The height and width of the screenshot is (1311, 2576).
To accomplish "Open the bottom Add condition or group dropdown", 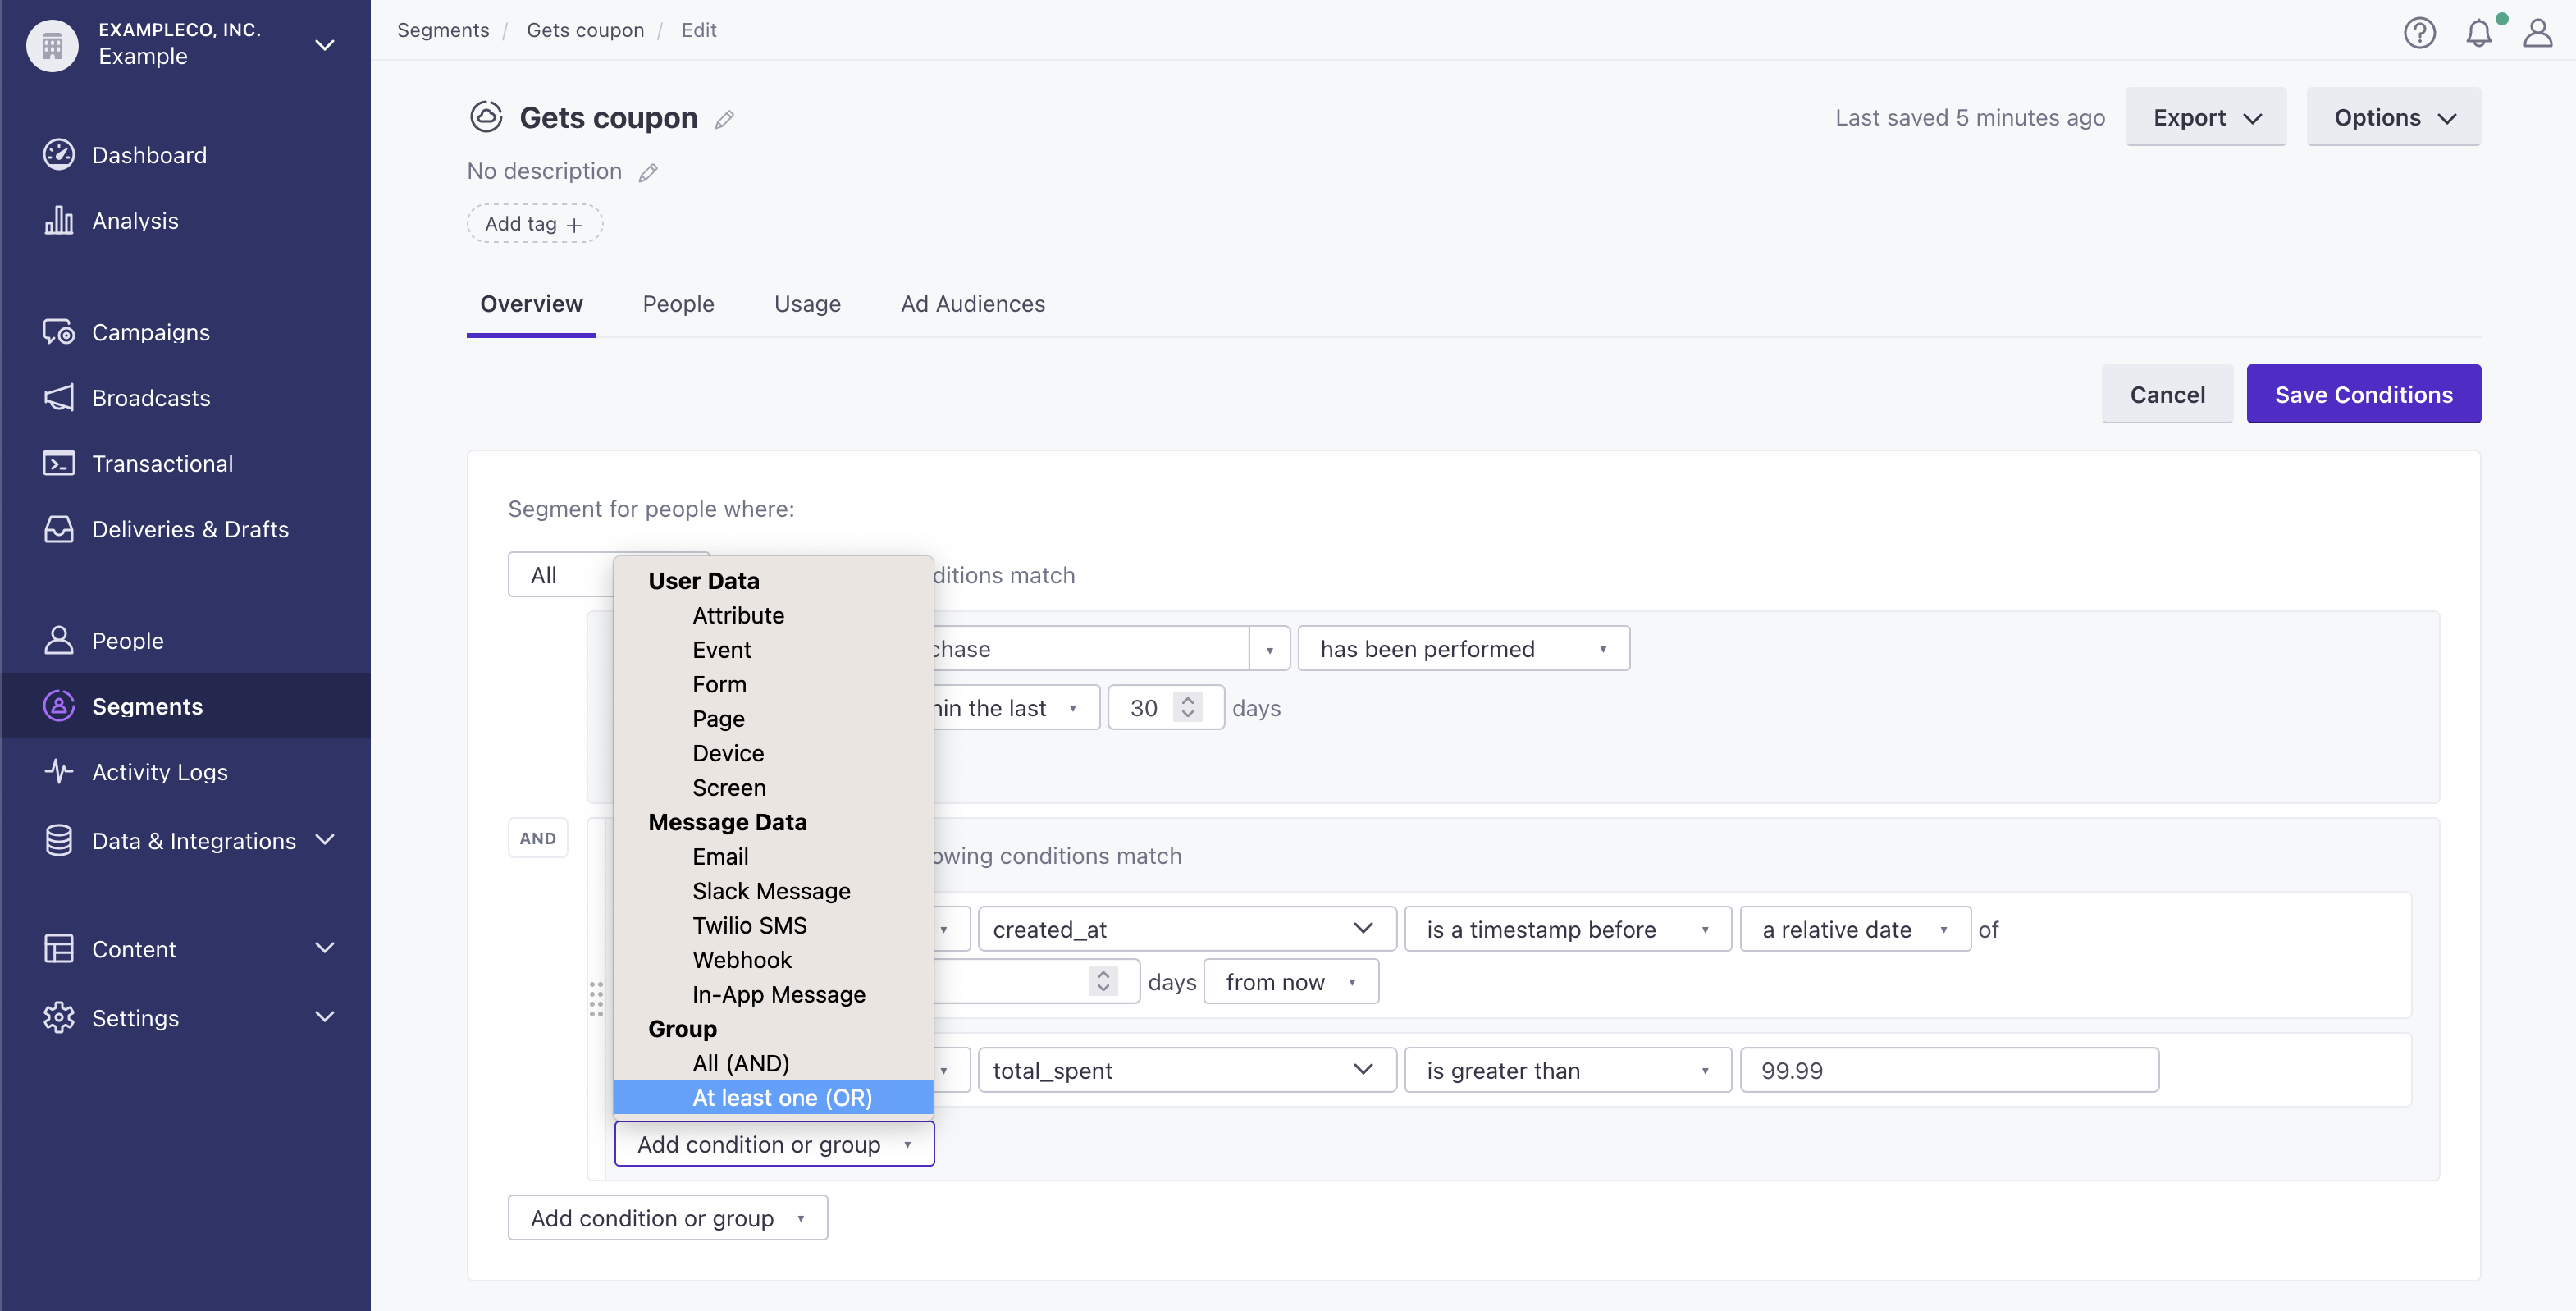I will (x=667, y=1218).
